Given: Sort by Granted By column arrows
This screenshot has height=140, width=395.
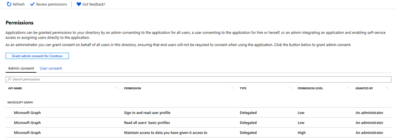Looking at the screenshot, I should pos(387,88).
